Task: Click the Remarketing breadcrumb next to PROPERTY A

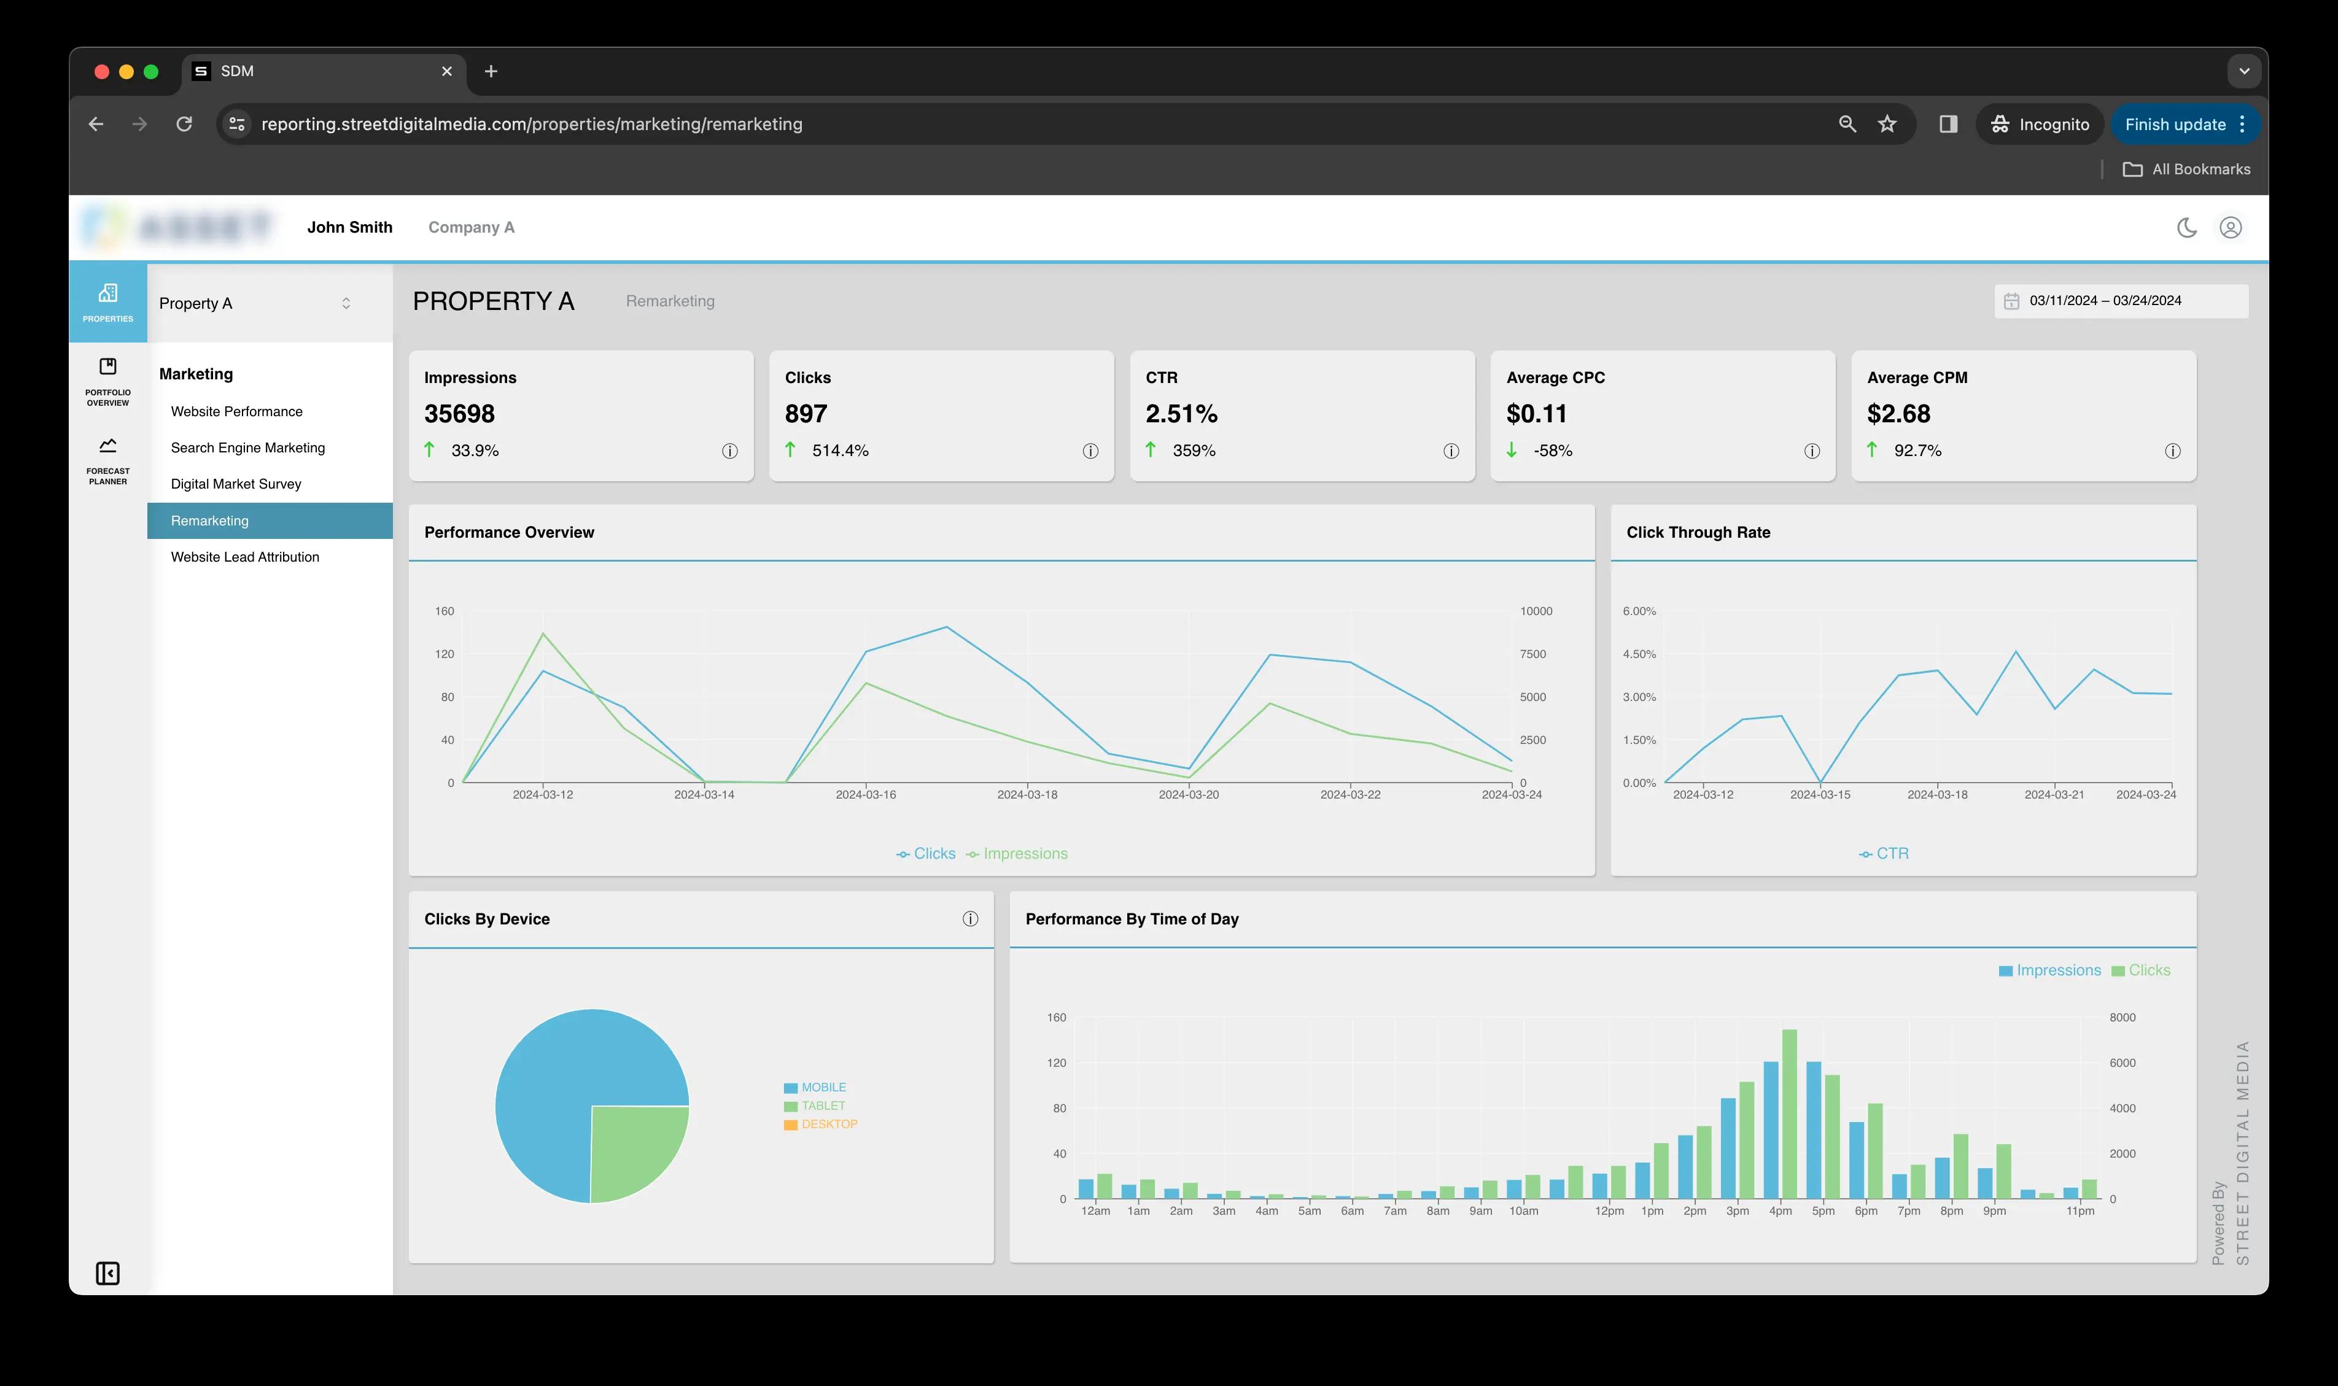Action: point(670,301)
